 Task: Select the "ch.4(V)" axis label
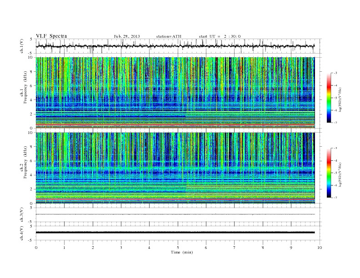[x=21, y=233]
